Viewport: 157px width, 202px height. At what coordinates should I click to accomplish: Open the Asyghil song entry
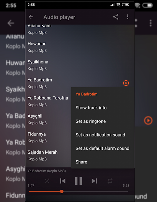click(48, 120)
